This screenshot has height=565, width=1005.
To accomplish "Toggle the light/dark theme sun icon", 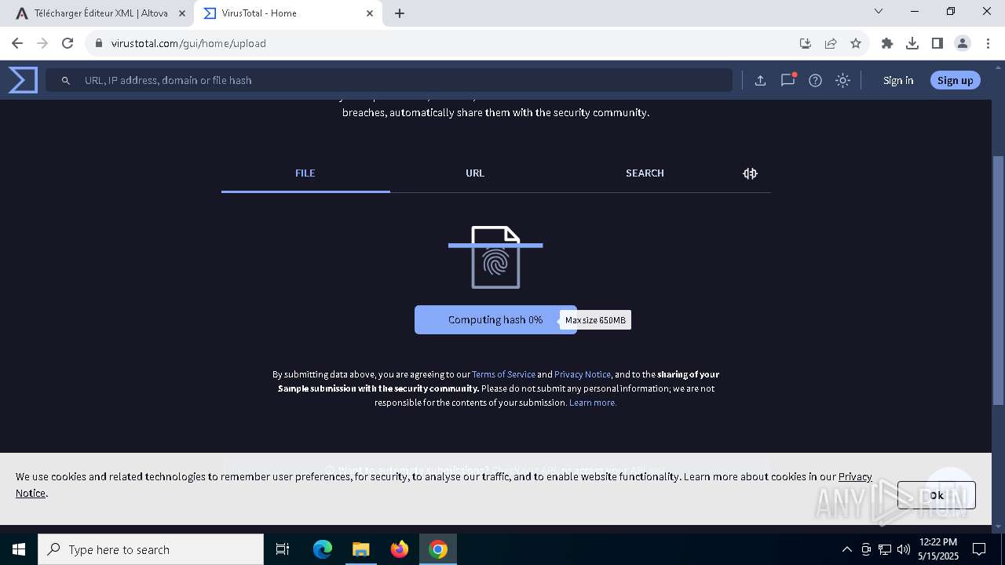I will tap(842, 80).
